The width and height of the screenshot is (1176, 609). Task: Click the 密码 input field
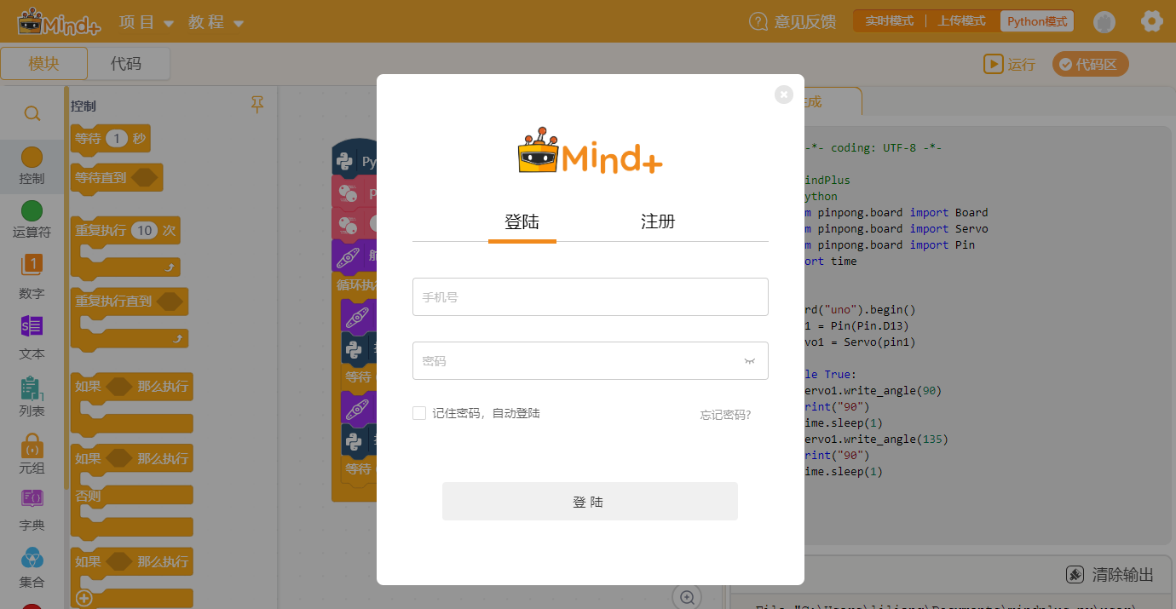590,361
